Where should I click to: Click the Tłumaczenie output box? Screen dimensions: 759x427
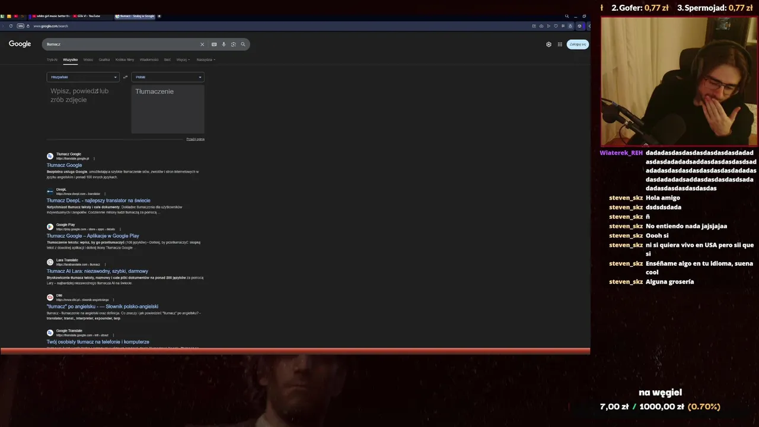pos(168,109)
